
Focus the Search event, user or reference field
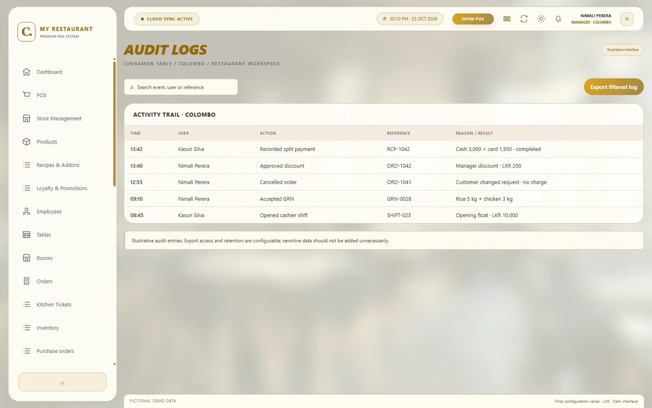pos(181,87)
